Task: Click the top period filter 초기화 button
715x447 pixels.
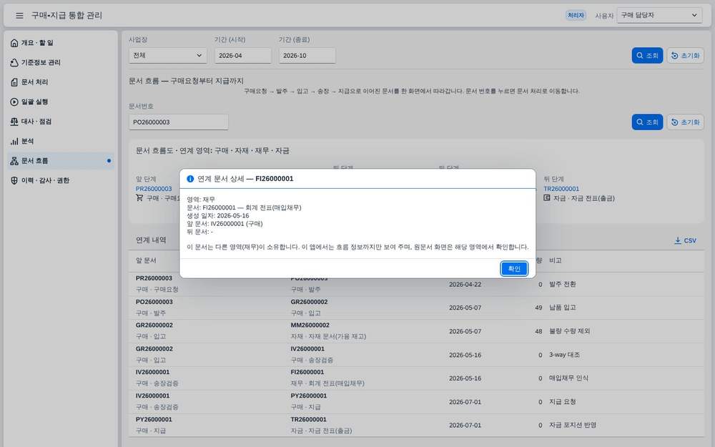Action: click(686, 56)
